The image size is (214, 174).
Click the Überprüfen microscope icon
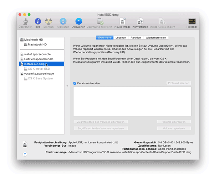[25, 21]
